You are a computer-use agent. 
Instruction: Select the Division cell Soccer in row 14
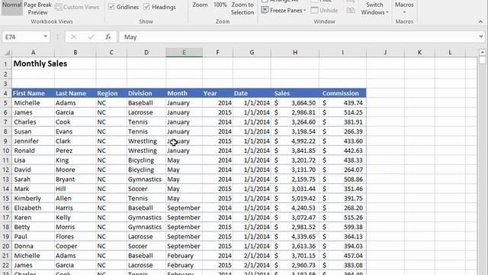[146, 189]
